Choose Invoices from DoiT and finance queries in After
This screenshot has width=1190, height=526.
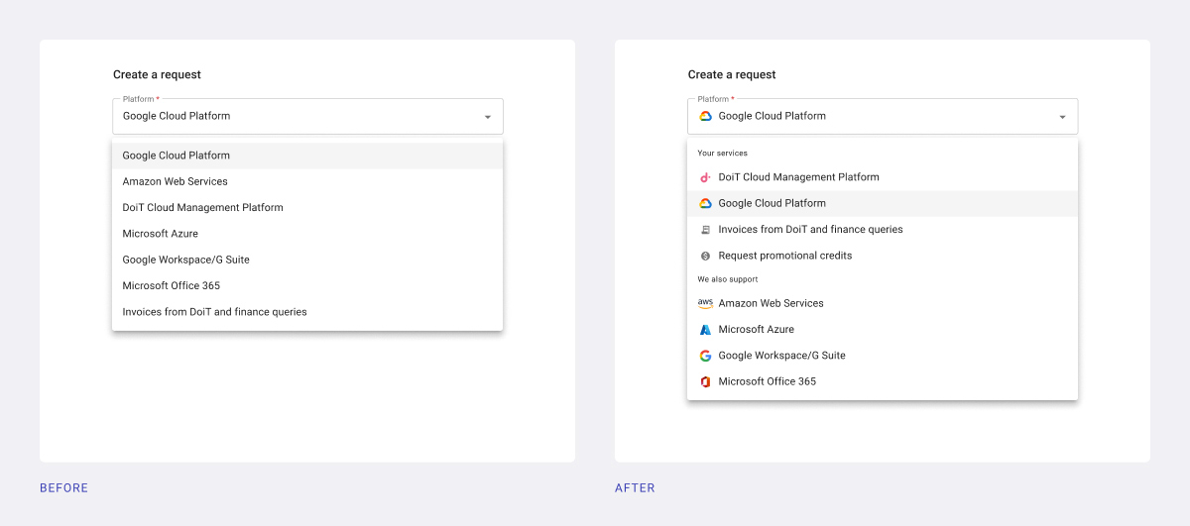click(883, 230)
